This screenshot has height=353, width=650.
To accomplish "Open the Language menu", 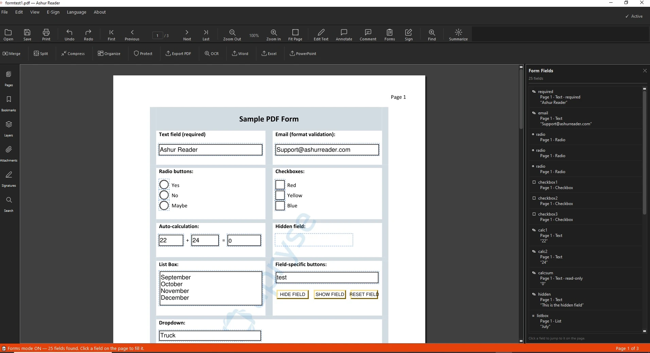I will pyautogui.click(x=76, y=12).
